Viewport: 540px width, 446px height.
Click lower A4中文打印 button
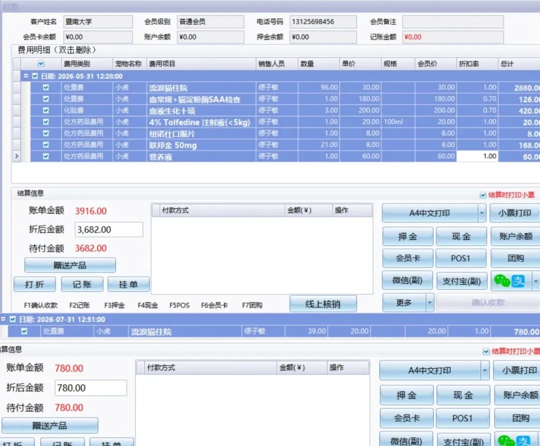tap(430, 370)
